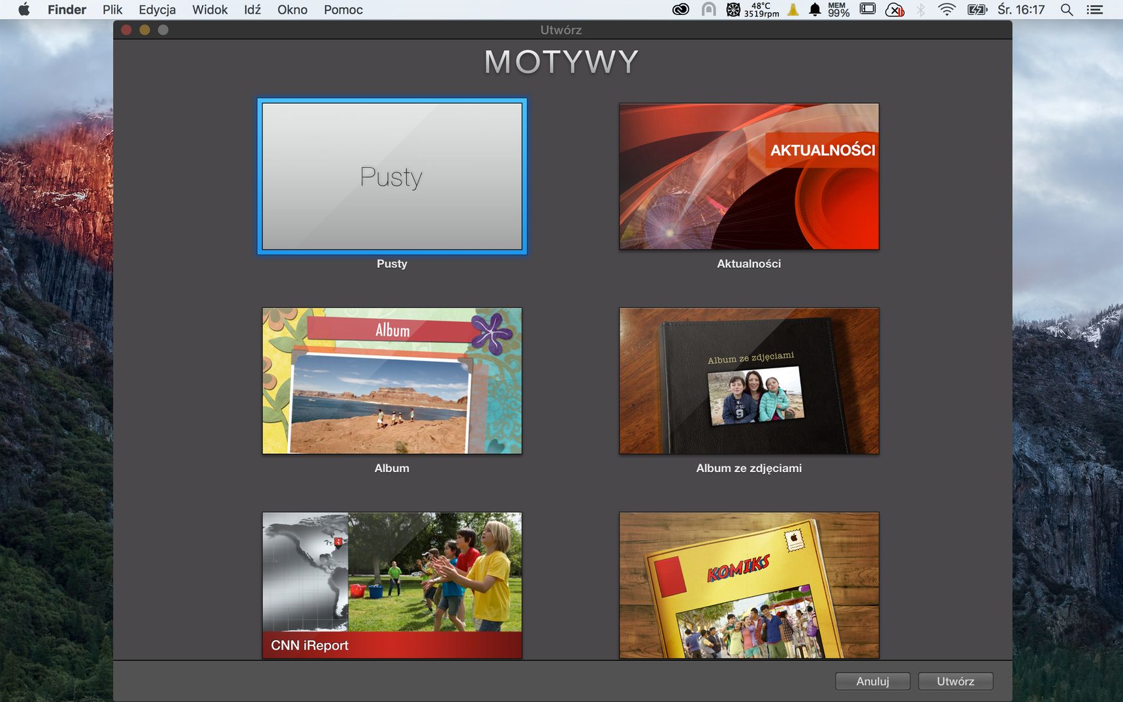Click the Utwórz button
The height and width of the screenshot is (702, 1123).
pyautogui.click(x=955, y=681)
